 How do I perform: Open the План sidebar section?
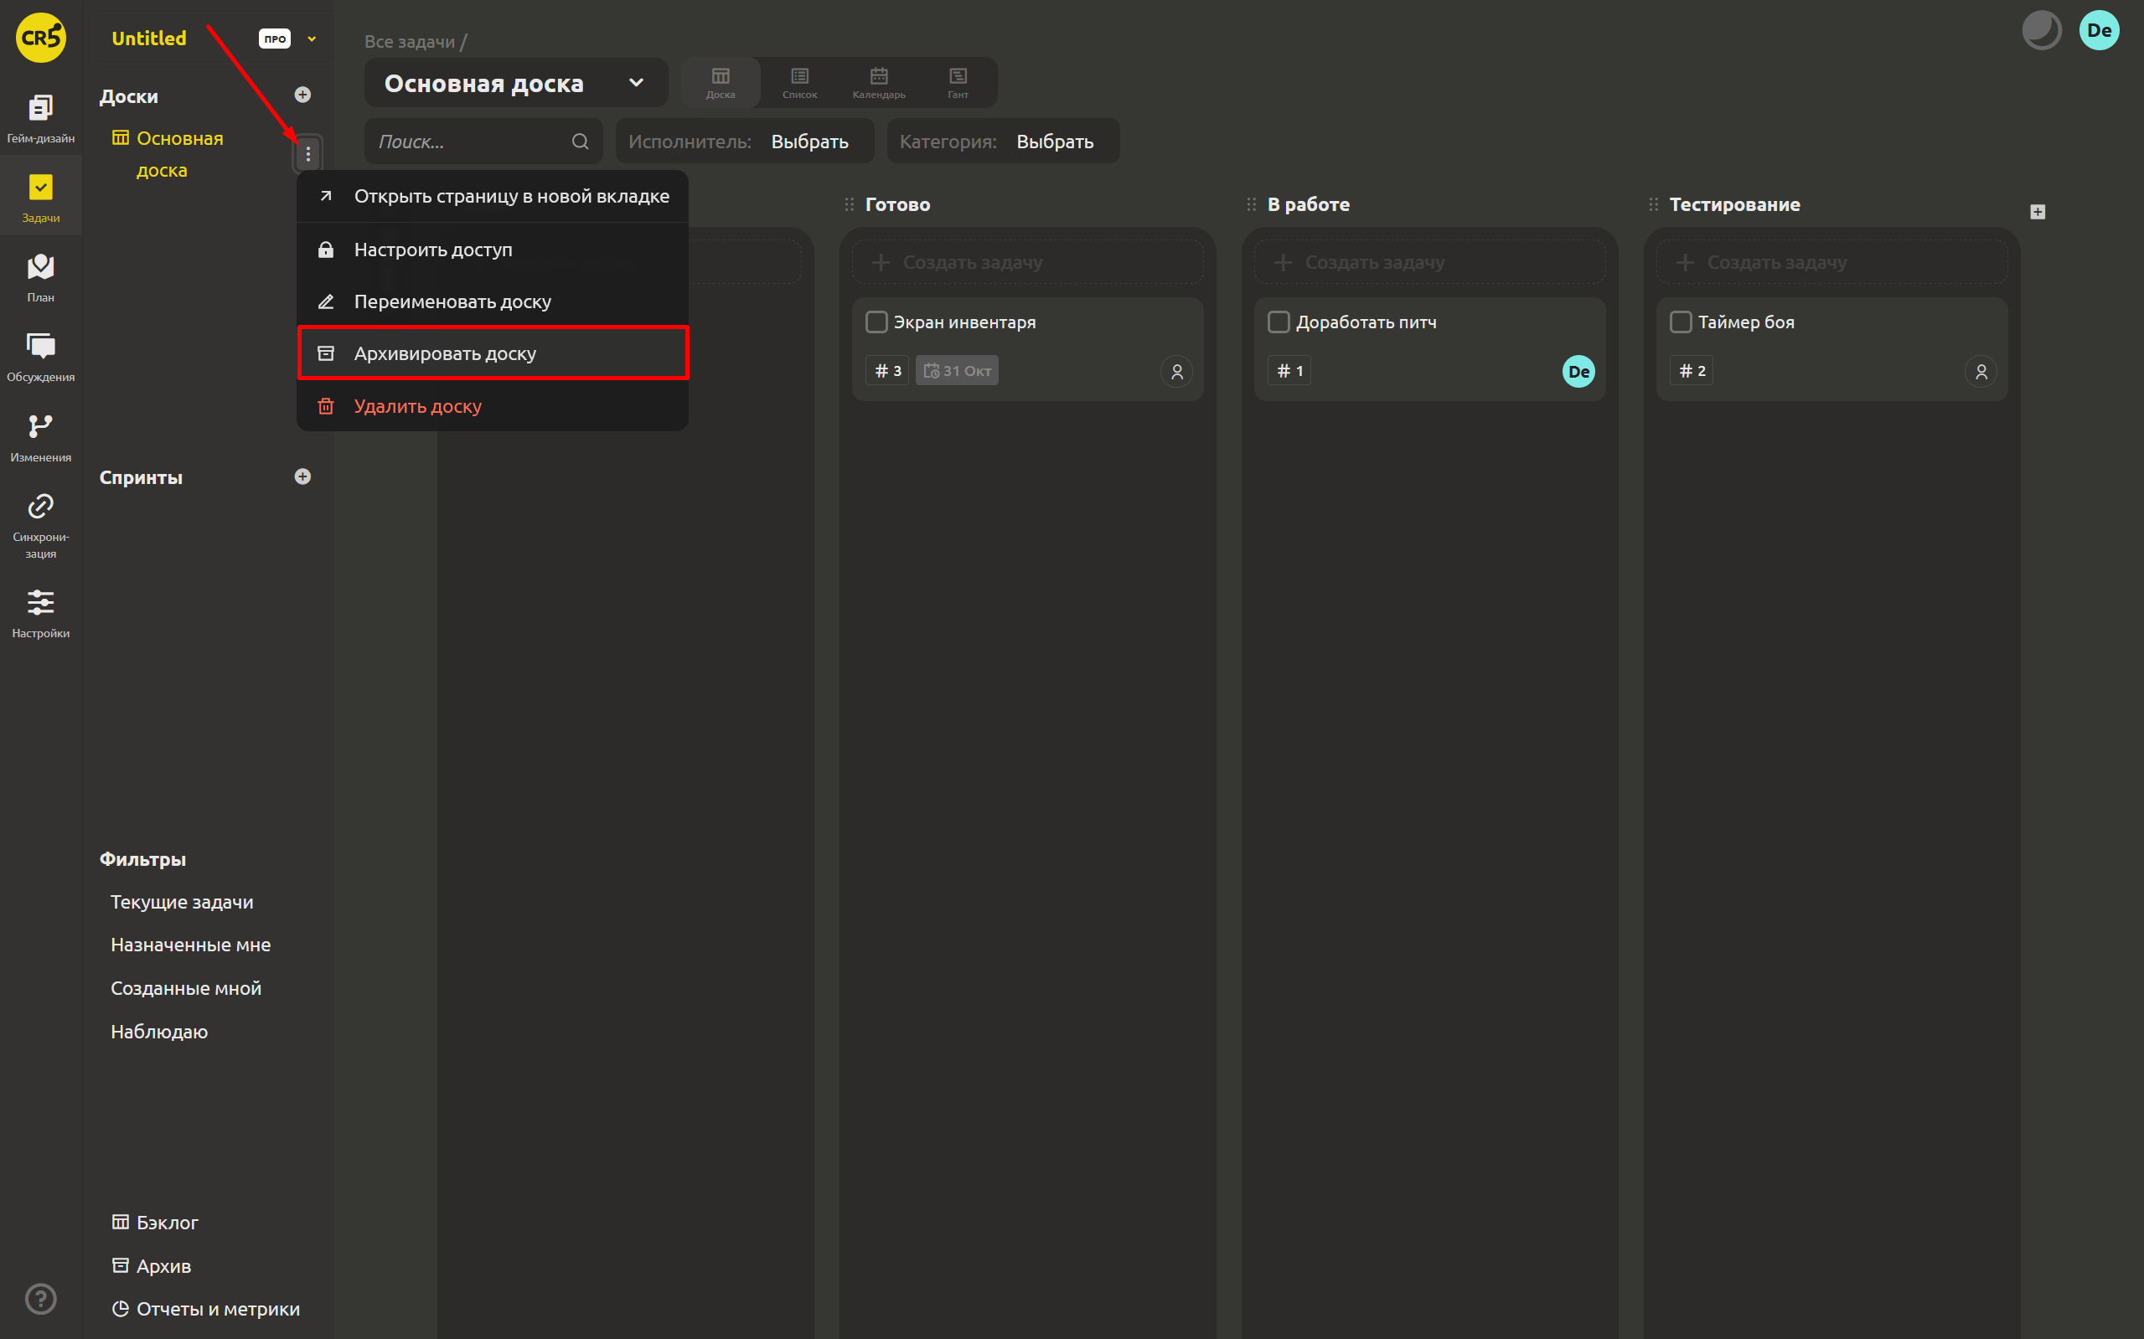(41, 277)
